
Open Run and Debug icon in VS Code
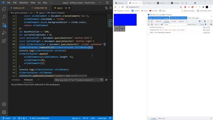pyautogui.click(x=4, y=33)
